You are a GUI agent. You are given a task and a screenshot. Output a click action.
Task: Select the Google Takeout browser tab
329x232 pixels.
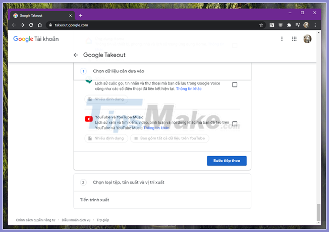[x=42, y=16]
